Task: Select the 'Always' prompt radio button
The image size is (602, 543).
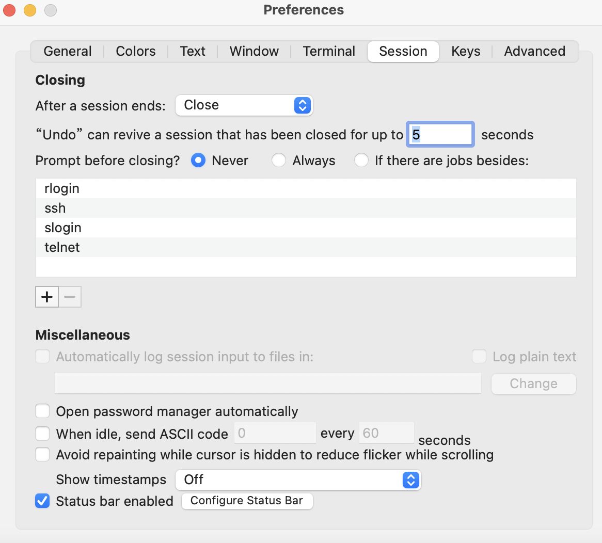Action: pos(279,161)
